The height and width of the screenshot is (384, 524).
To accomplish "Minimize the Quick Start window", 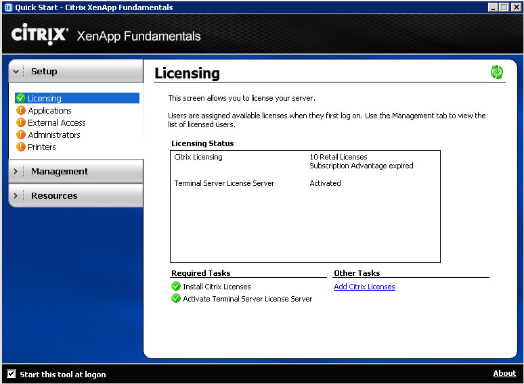I will click(493, 7).
